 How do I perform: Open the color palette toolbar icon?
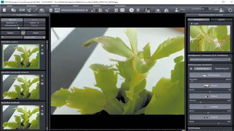(x=42, y=10)
